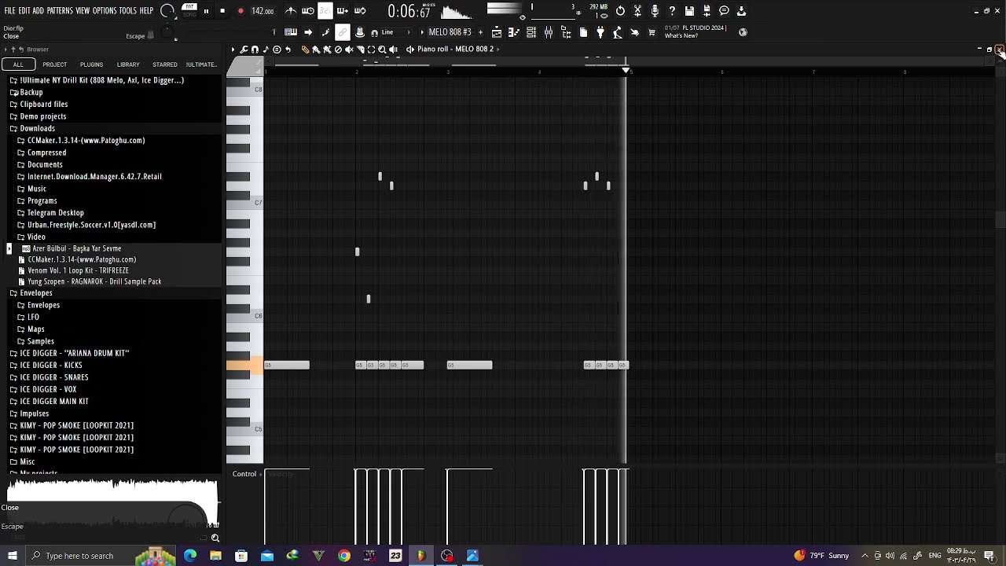Toggle the loop recording button
The height and width of the screenshot is (566, 1006).
360,11
